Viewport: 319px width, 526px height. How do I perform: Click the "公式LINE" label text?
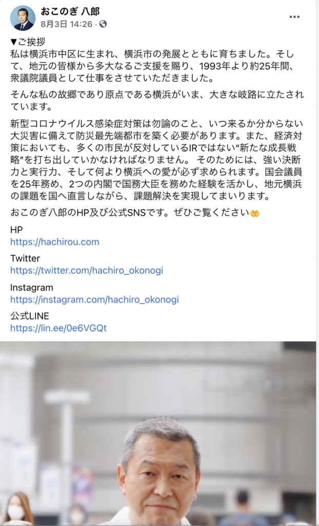click(x=29, y=316)
